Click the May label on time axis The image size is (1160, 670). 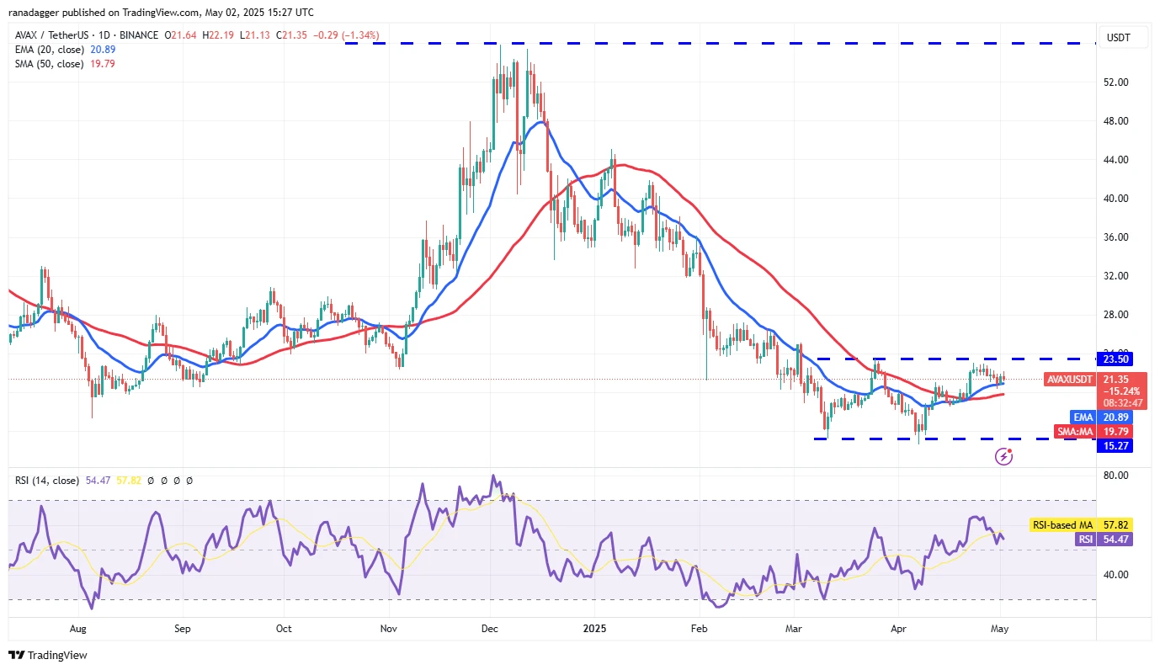point(999,629)
